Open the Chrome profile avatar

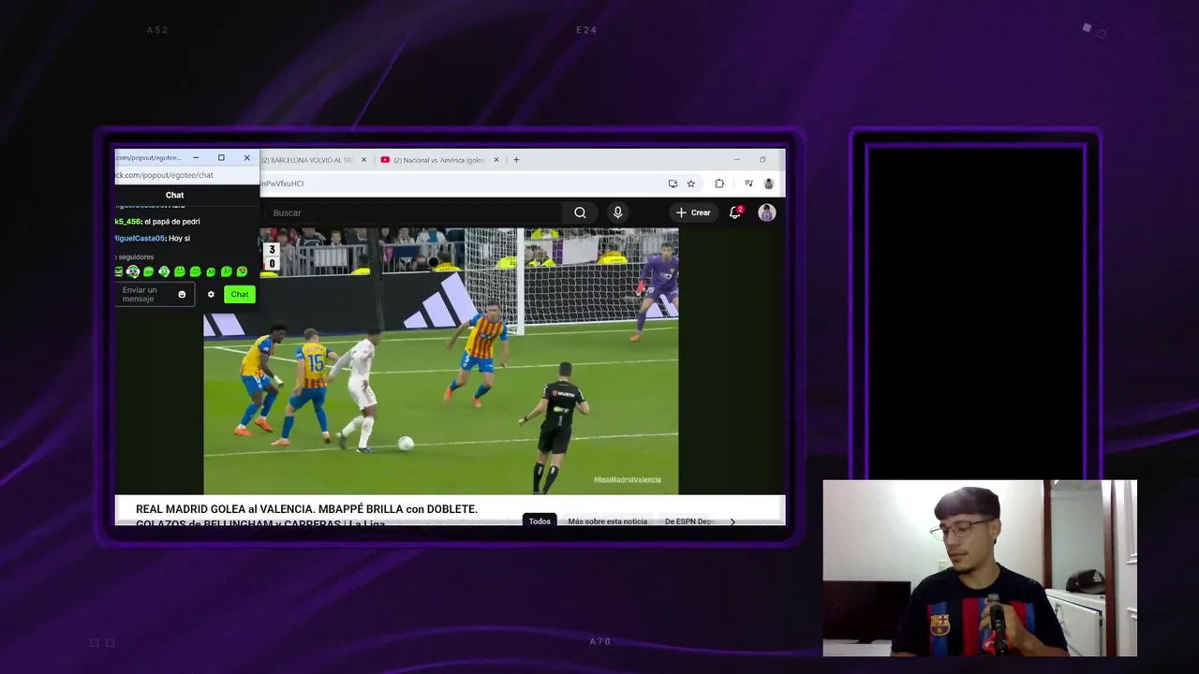pyautogui.click(x=769, y=183)
